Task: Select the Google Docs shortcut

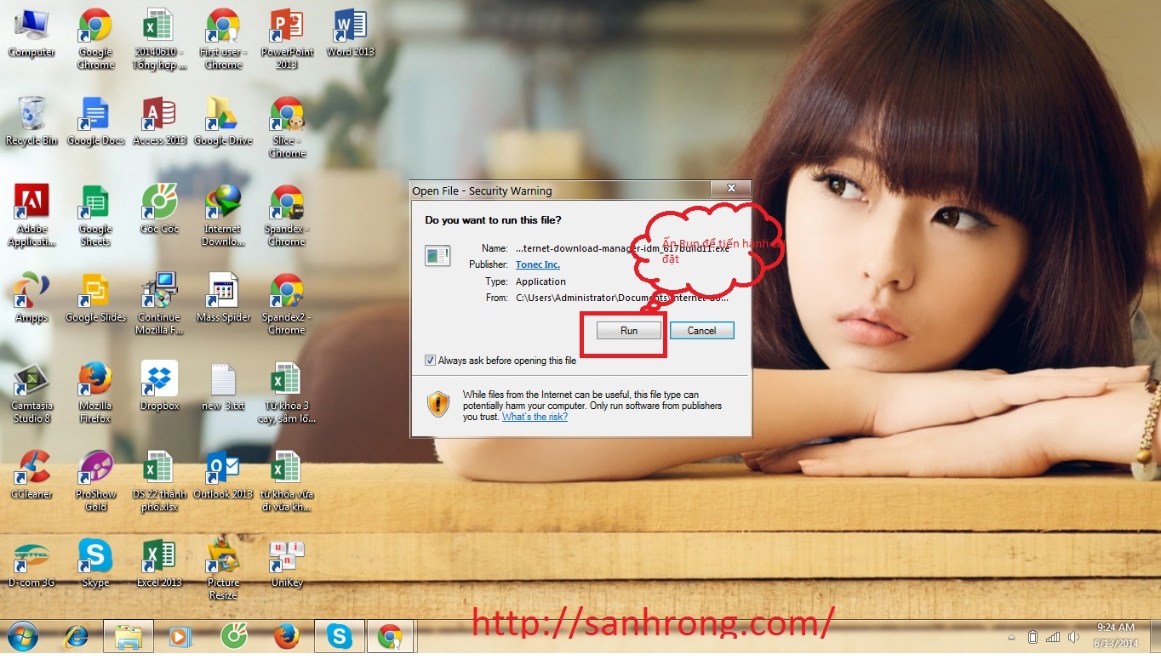Action: coord(95,121)
